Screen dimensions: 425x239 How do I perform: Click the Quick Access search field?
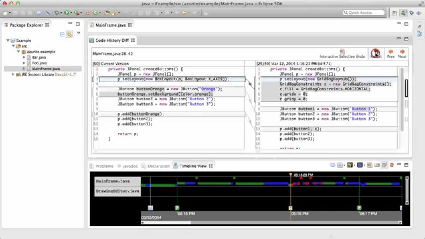point(364,13)
